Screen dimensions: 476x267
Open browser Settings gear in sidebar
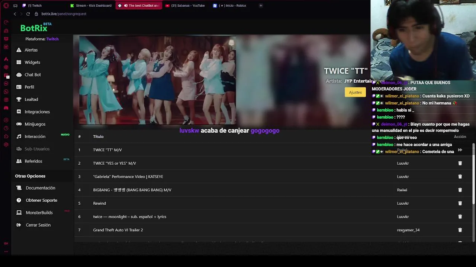6,145
